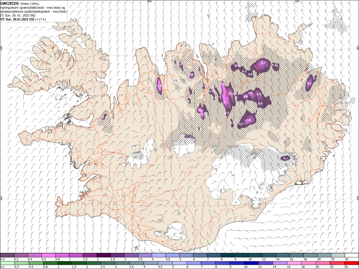Screen dimensions: 359x269
Task: Click the palest green 0.1 swatch in lower legend
Action: [x=7, y=263]
